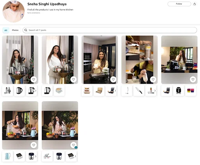Open Sneha Singhi Upadhaya profile picture
The image size is (200, 165).
click(x=14, y=11)
